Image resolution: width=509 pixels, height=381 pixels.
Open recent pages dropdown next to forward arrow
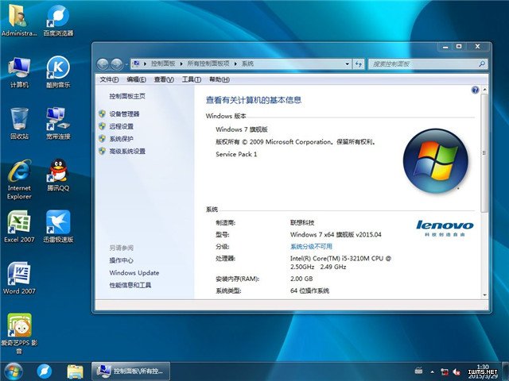126,64
